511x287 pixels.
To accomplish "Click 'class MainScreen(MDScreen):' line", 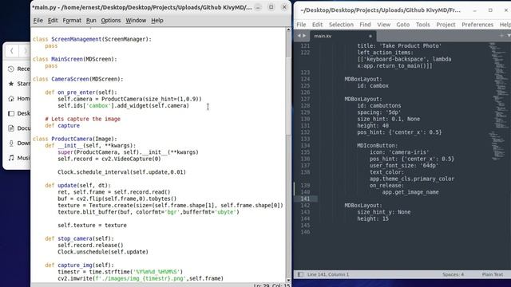I will 74,59.
